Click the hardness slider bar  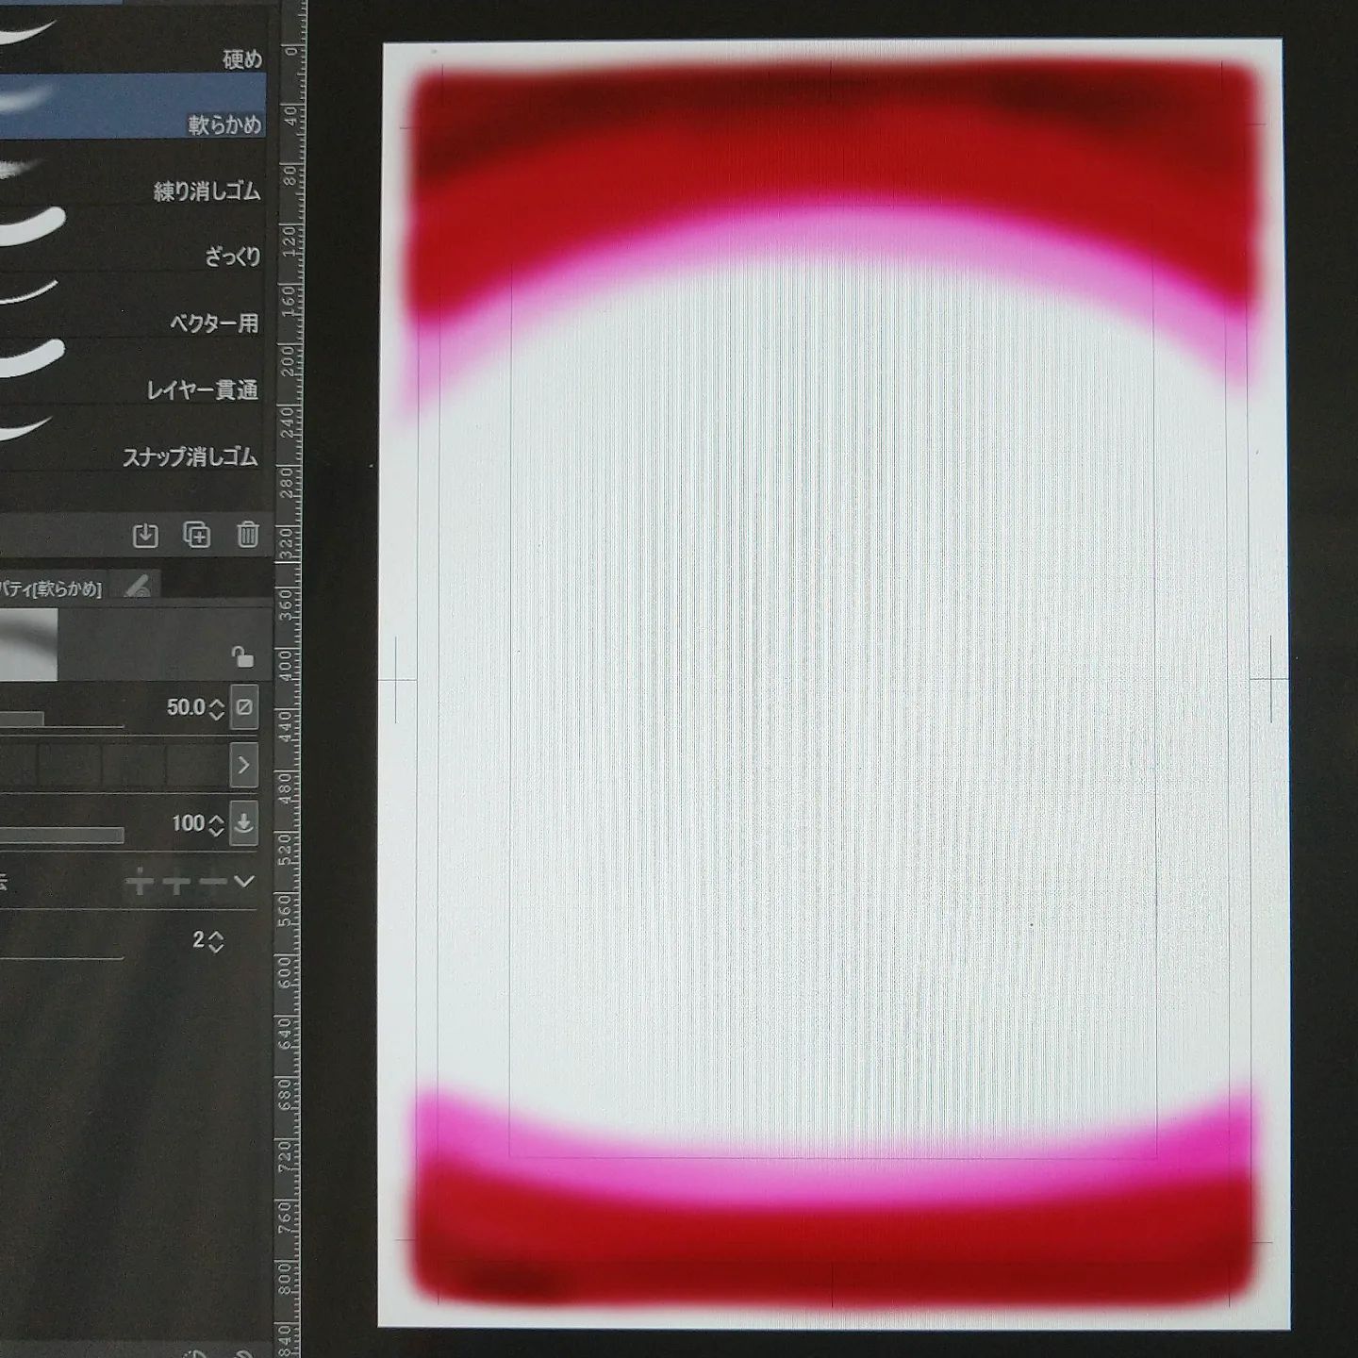(x=61, y=836)
